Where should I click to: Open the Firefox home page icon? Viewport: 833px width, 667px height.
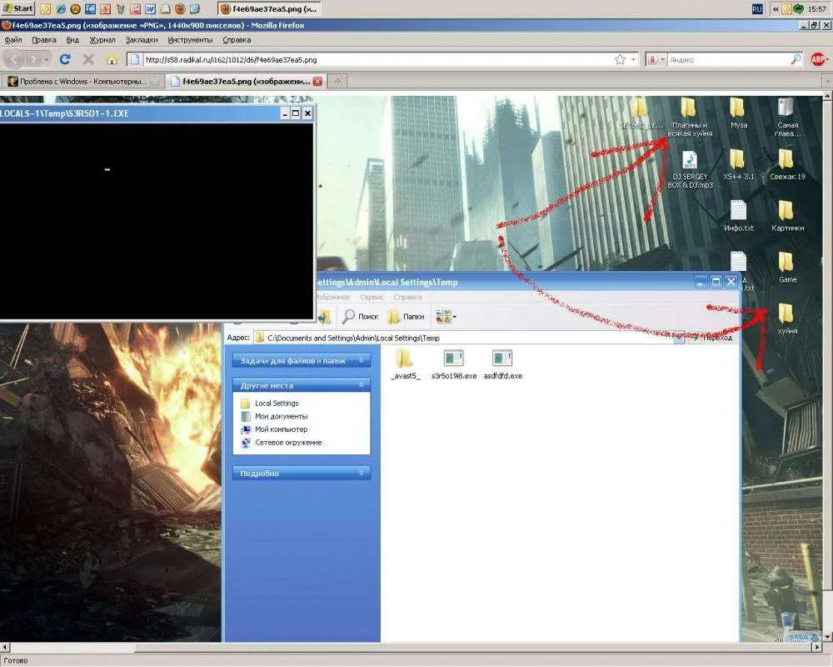coord(112,59)
